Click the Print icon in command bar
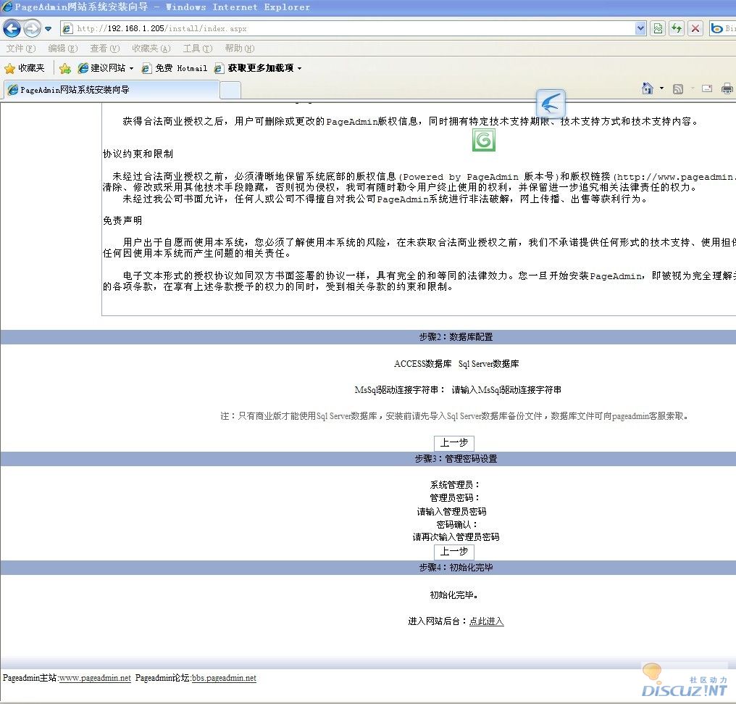Screen dimensions: 736x704 [x=727, y=88]
